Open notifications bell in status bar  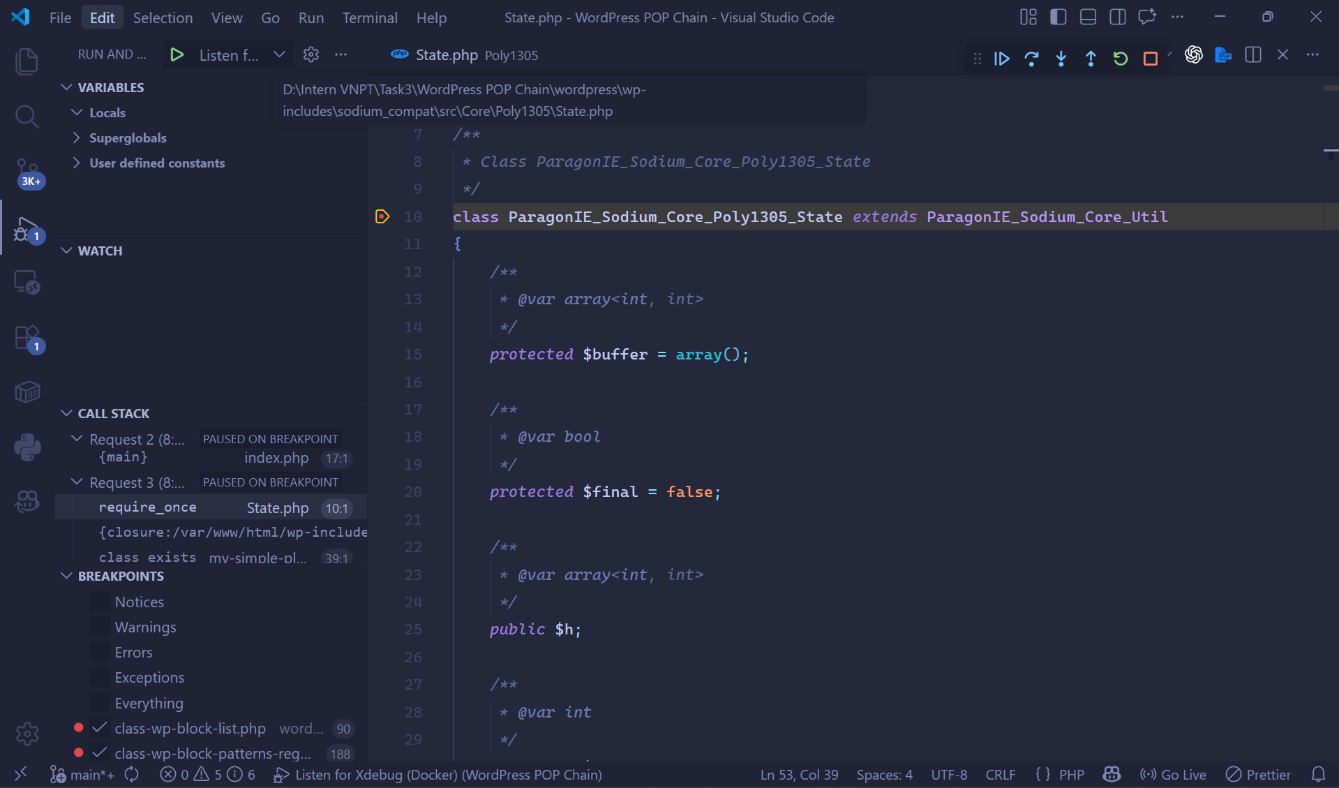pyautogui.click(x=1318, y=775)
